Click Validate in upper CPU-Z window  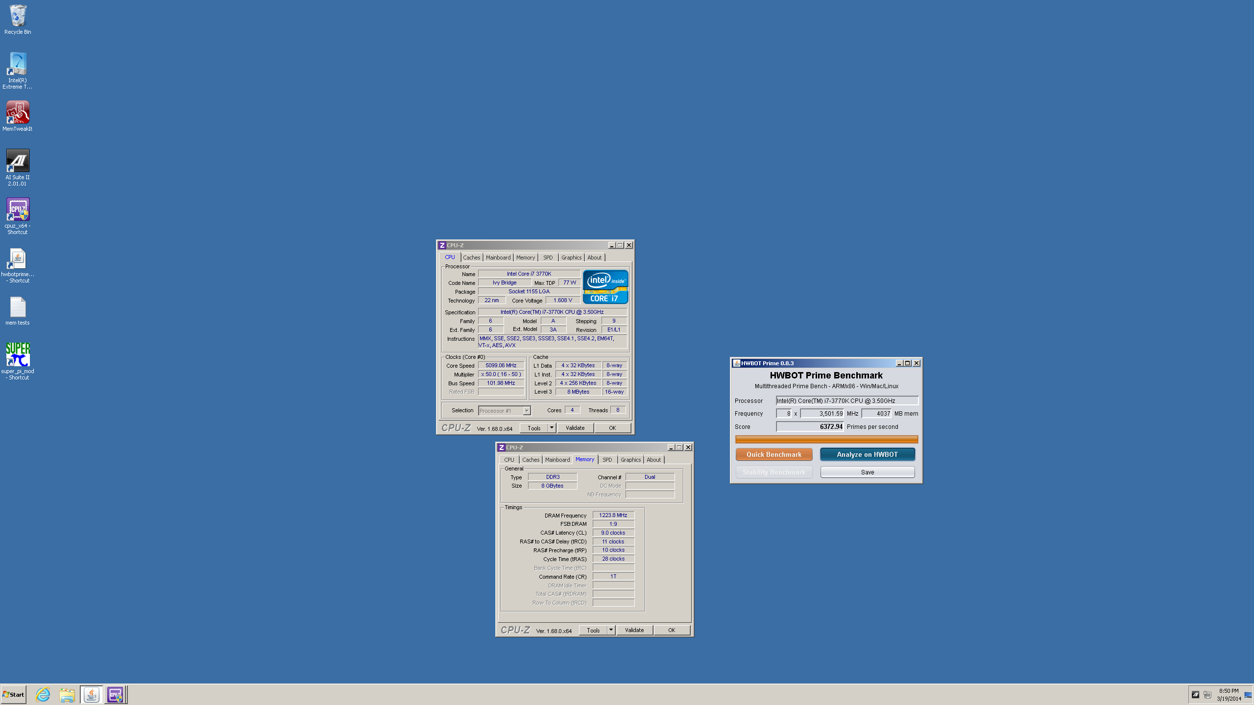(575, 428)
